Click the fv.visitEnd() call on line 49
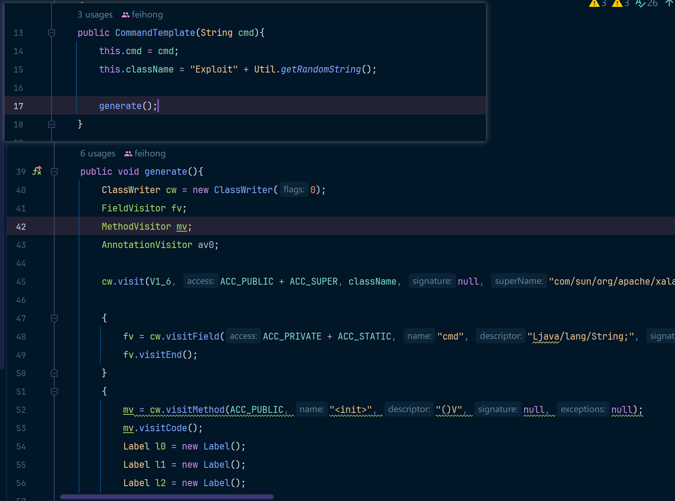Image resolution: width=675 pixels, height=501 pixels. coord(160,355)
